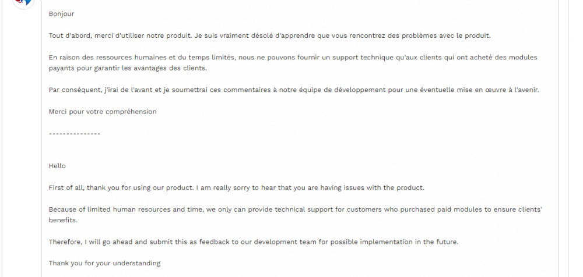Click the poster's avatar logo

(x=23, y=2)
